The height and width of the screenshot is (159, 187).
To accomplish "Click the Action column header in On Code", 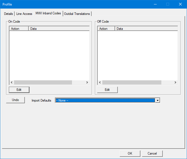I will click(x=19, y=29).
